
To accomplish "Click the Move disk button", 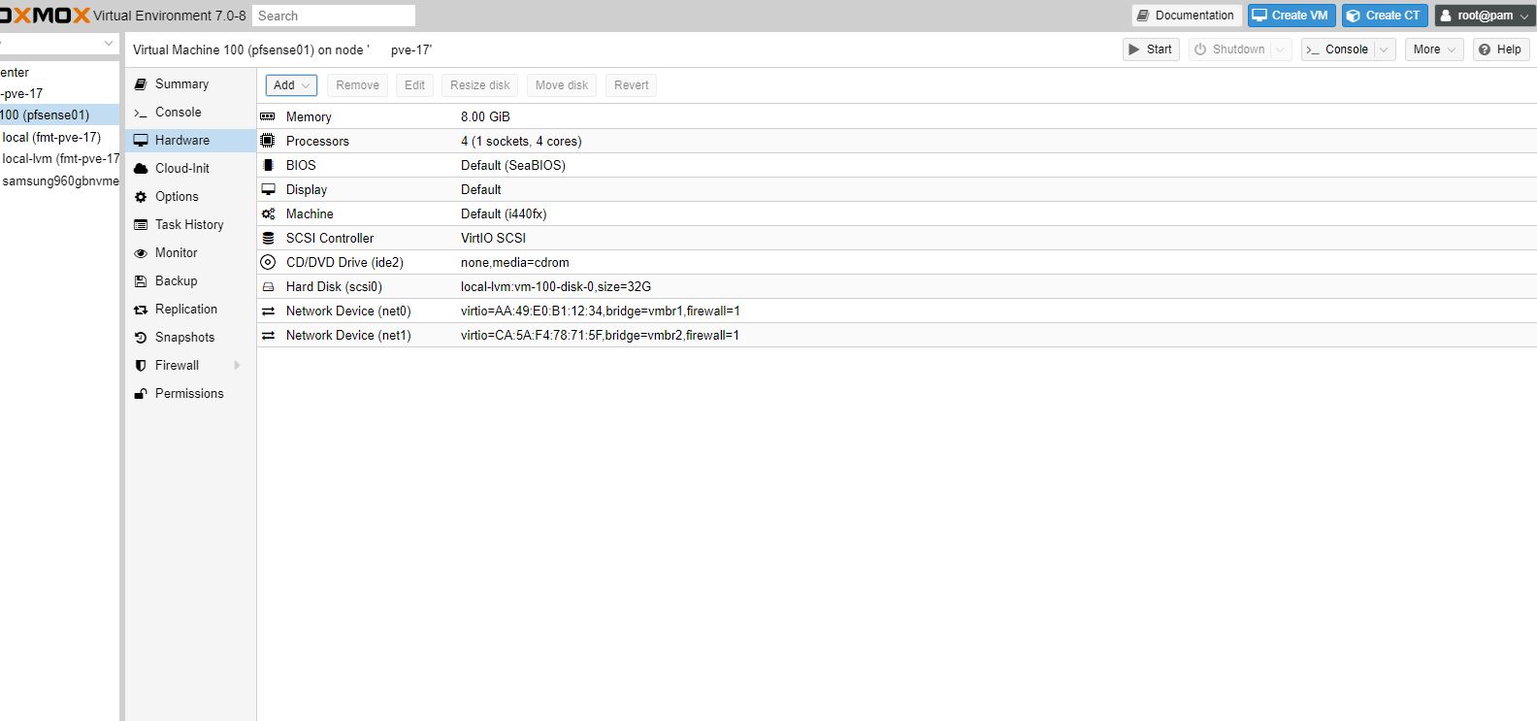I will pyautogui.click(x=562, y=85).
